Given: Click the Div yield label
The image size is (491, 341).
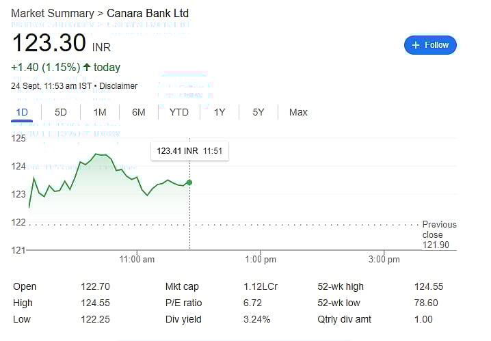Looking at the screenshot, I should [x=183, y=319].
